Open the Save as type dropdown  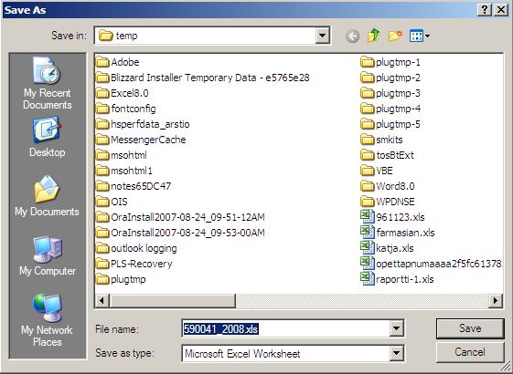(x=396, y=353)
